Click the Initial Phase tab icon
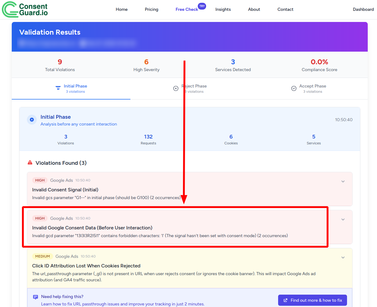The width and height of the screenshot is (377, 307). 58,88
